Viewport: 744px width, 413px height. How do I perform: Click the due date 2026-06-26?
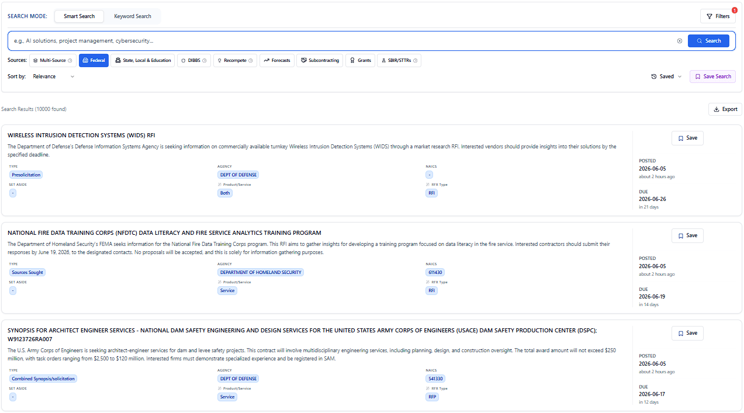(x=652, y=199)
